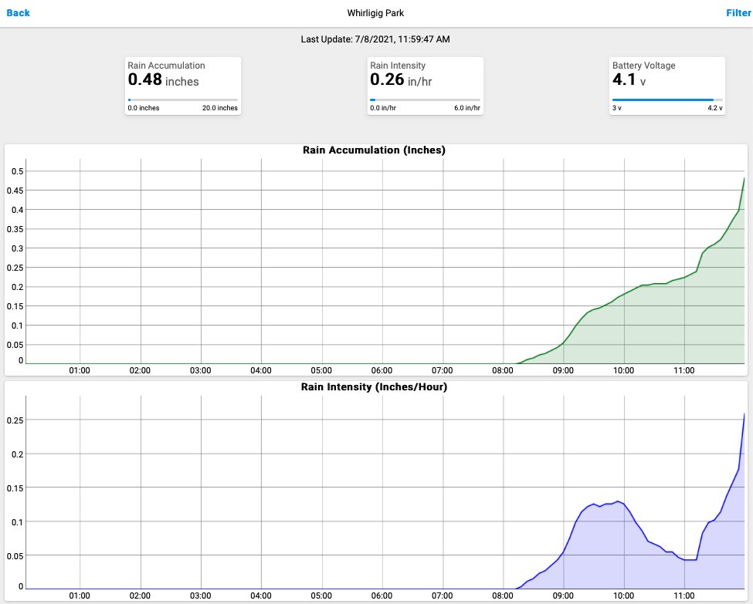Screen dimensions: 753x604
Task: Click the 0.15 y-axis label on intensity chart
Action: (15, 488)
